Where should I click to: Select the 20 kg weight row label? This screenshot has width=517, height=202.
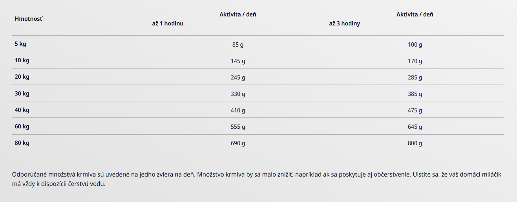[x=22, y=77]
